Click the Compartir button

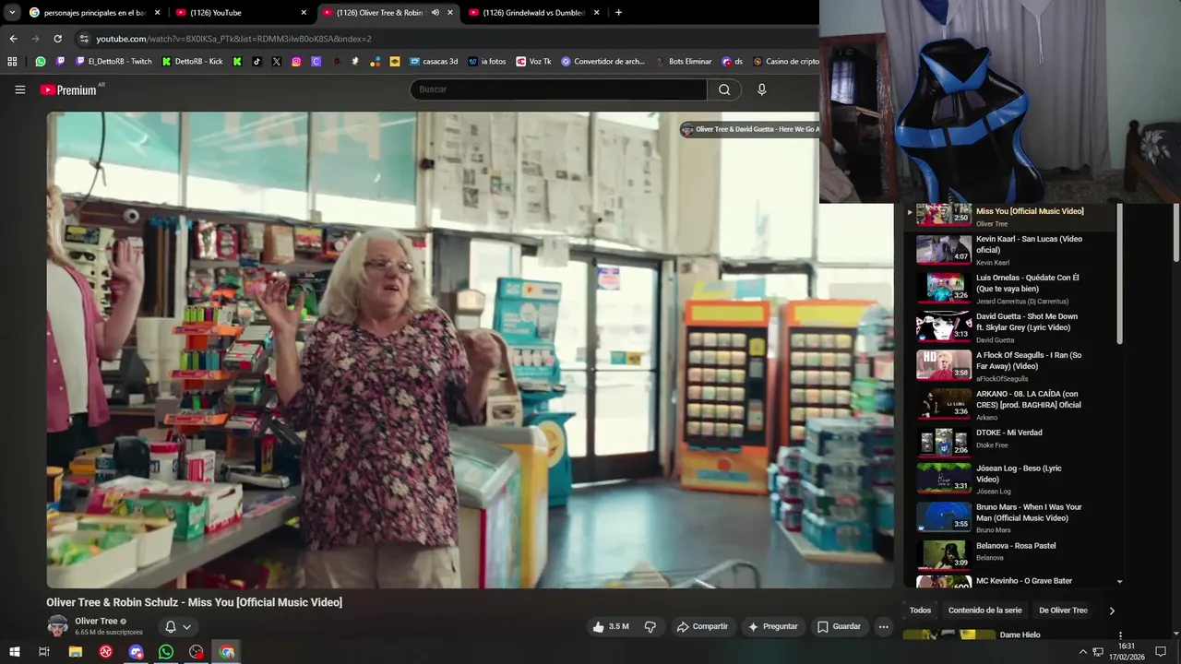(702, 626)
